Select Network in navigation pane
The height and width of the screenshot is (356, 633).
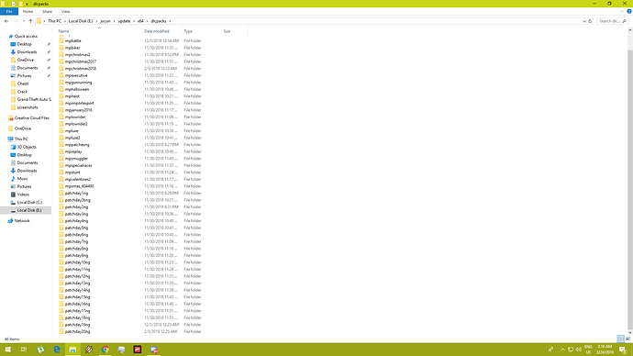coord(22,221)
